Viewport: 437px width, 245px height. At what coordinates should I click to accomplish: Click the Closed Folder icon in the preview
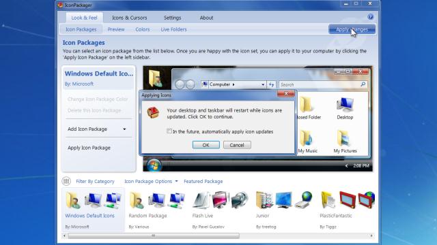(306, 104)
